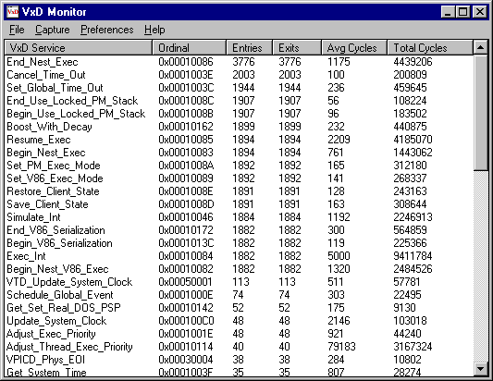Maximize the VxD Monitor window
The image size is (493, 381).
click(x=462, y=12)
